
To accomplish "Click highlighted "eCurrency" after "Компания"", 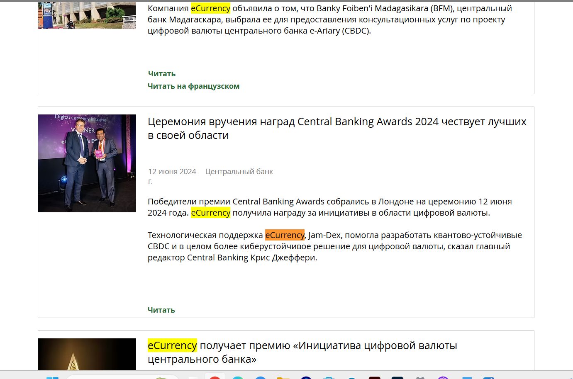I will (210, 8).
